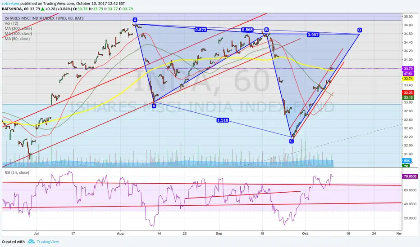420x247 pixels.
Task: Select the H:33.79 high value
Action: (96, 9)
